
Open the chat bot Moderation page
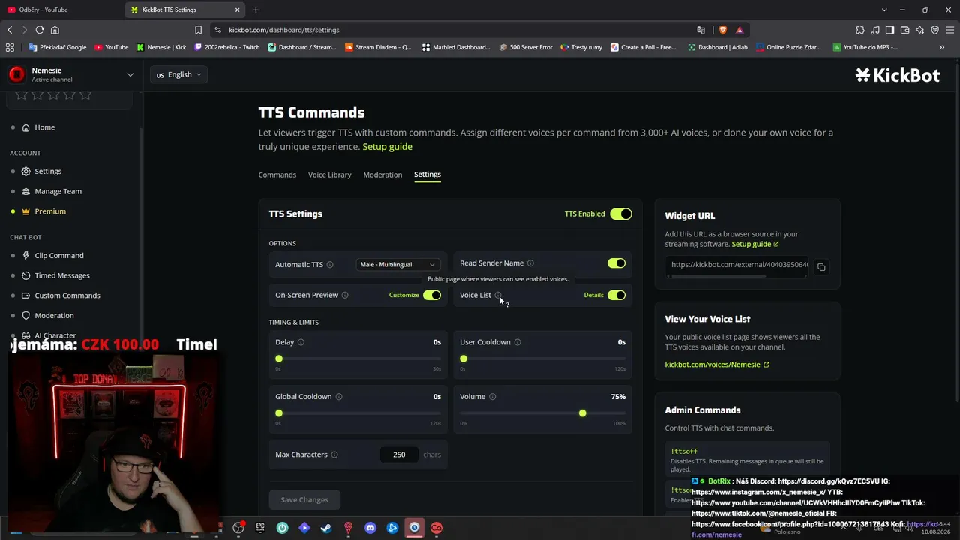54,316
